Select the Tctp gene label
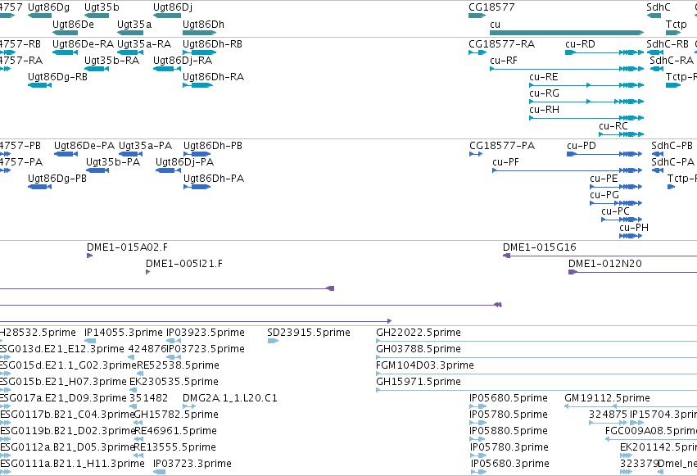This screenshot has width=697, height=476. click(676, 24)
